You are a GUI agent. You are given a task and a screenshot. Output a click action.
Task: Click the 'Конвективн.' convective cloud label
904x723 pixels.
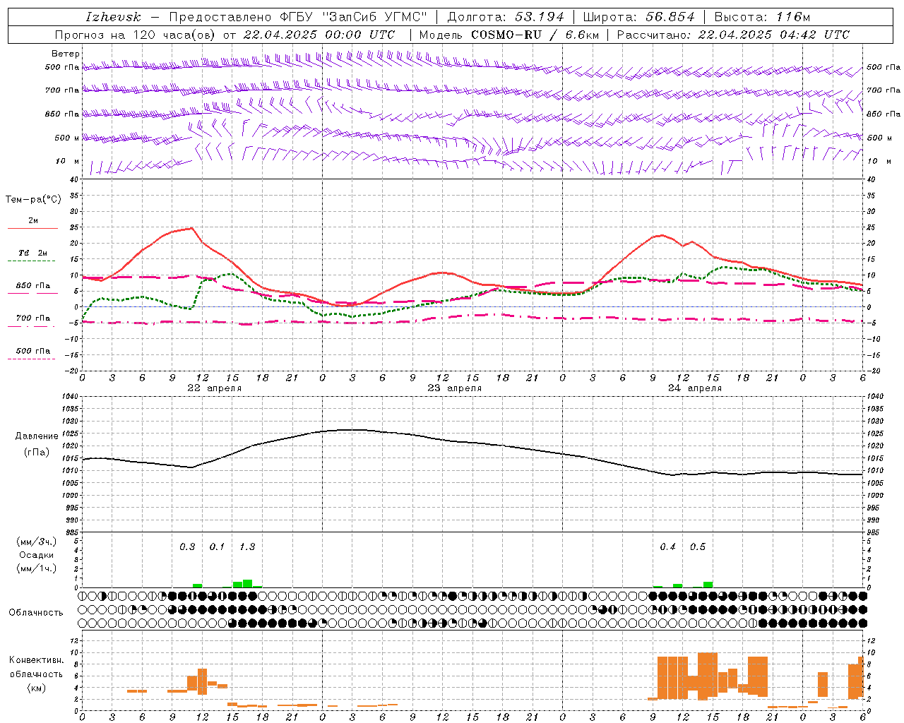point(36,660)
